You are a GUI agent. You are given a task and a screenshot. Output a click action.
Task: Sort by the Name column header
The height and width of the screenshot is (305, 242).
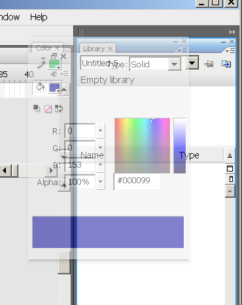point(92,155)
